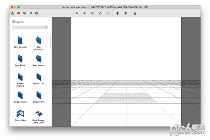210x140 pixels.
Task: Pick the Bag: Pillow shape
Action: [20, 61]
